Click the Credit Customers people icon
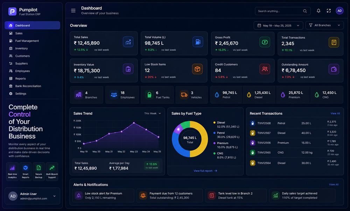 click(265, 69)
